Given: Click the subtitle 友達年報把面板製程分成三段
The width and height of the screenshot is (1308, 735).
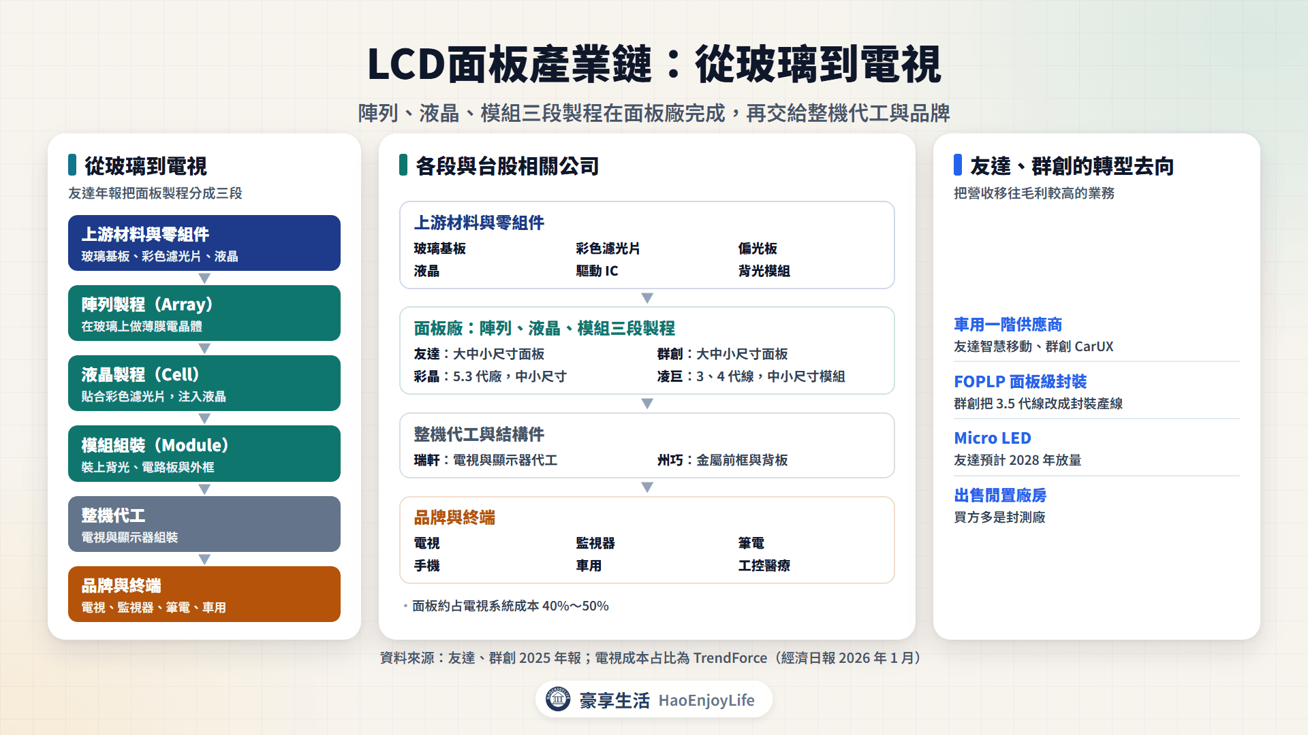Looking at the screenshot, I should point(155,193).
